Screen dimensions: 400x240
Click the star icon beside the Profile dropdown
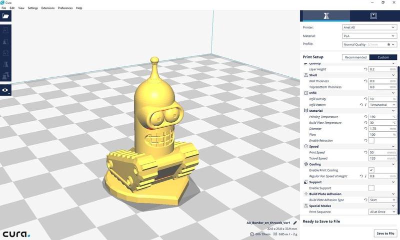tap(388, 44)
